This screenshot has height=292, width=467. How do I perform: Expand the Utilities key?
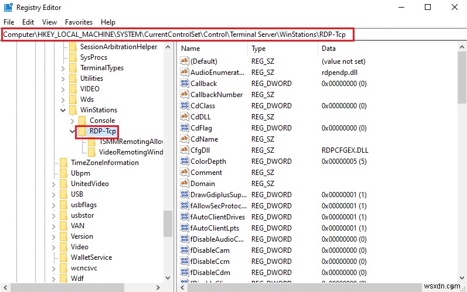[x=63, y=79]
